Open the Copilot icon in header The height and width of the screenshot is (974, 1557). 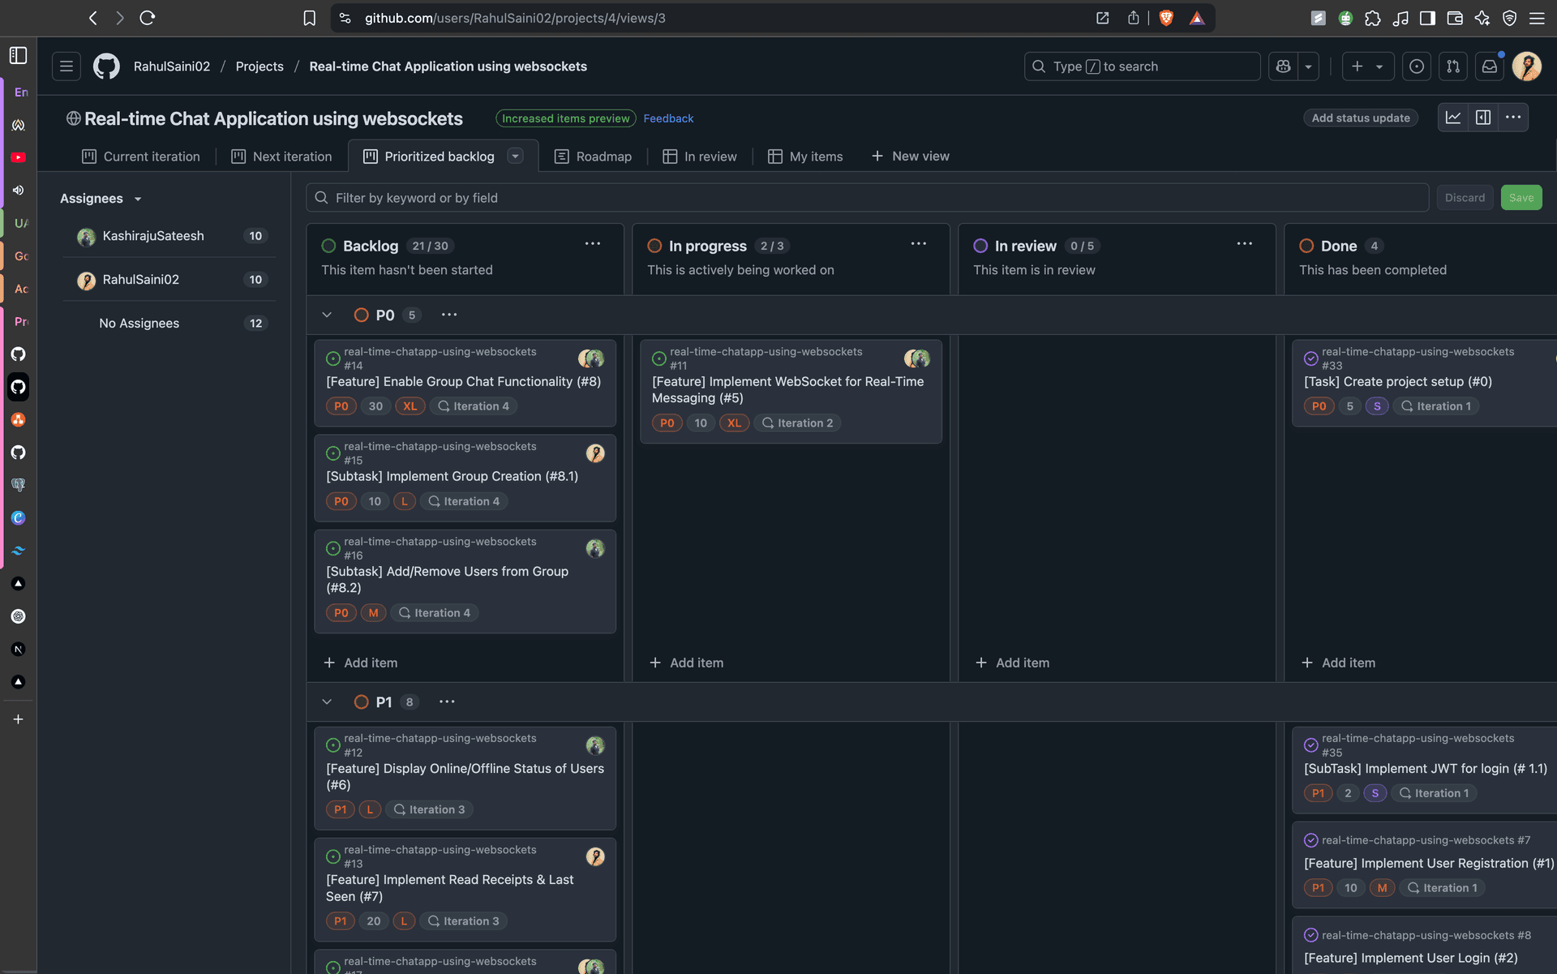click(1283, 67)
